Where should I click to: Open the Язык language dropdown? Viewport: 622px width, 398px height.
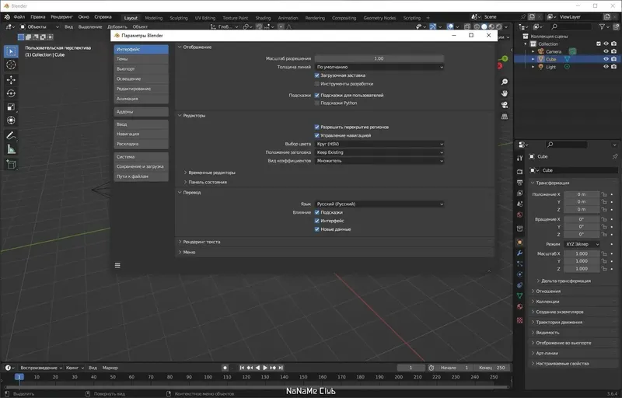coord(379,204)
